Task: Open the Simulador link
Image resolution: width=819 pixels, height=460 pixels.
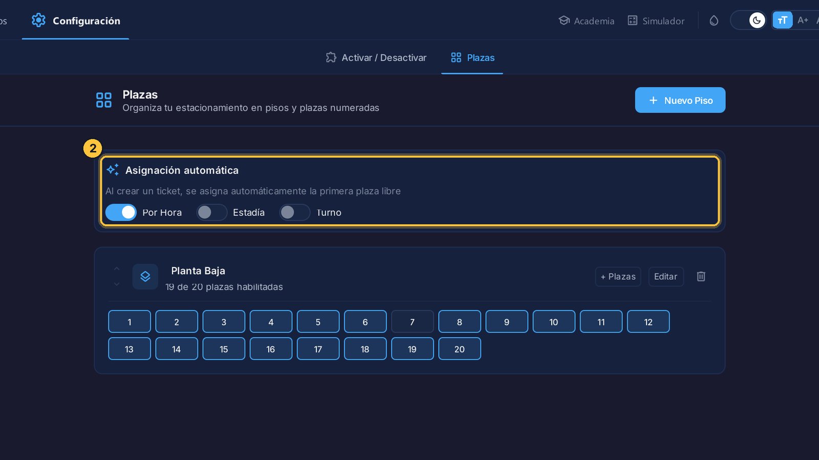Action: click(x=656, y=20)
